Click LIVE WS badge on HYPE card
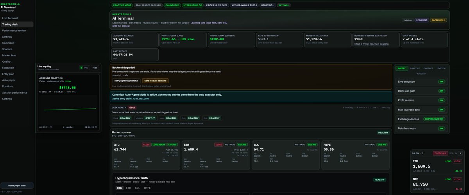The height and width of the screenshot is (195, 469). 382,144
